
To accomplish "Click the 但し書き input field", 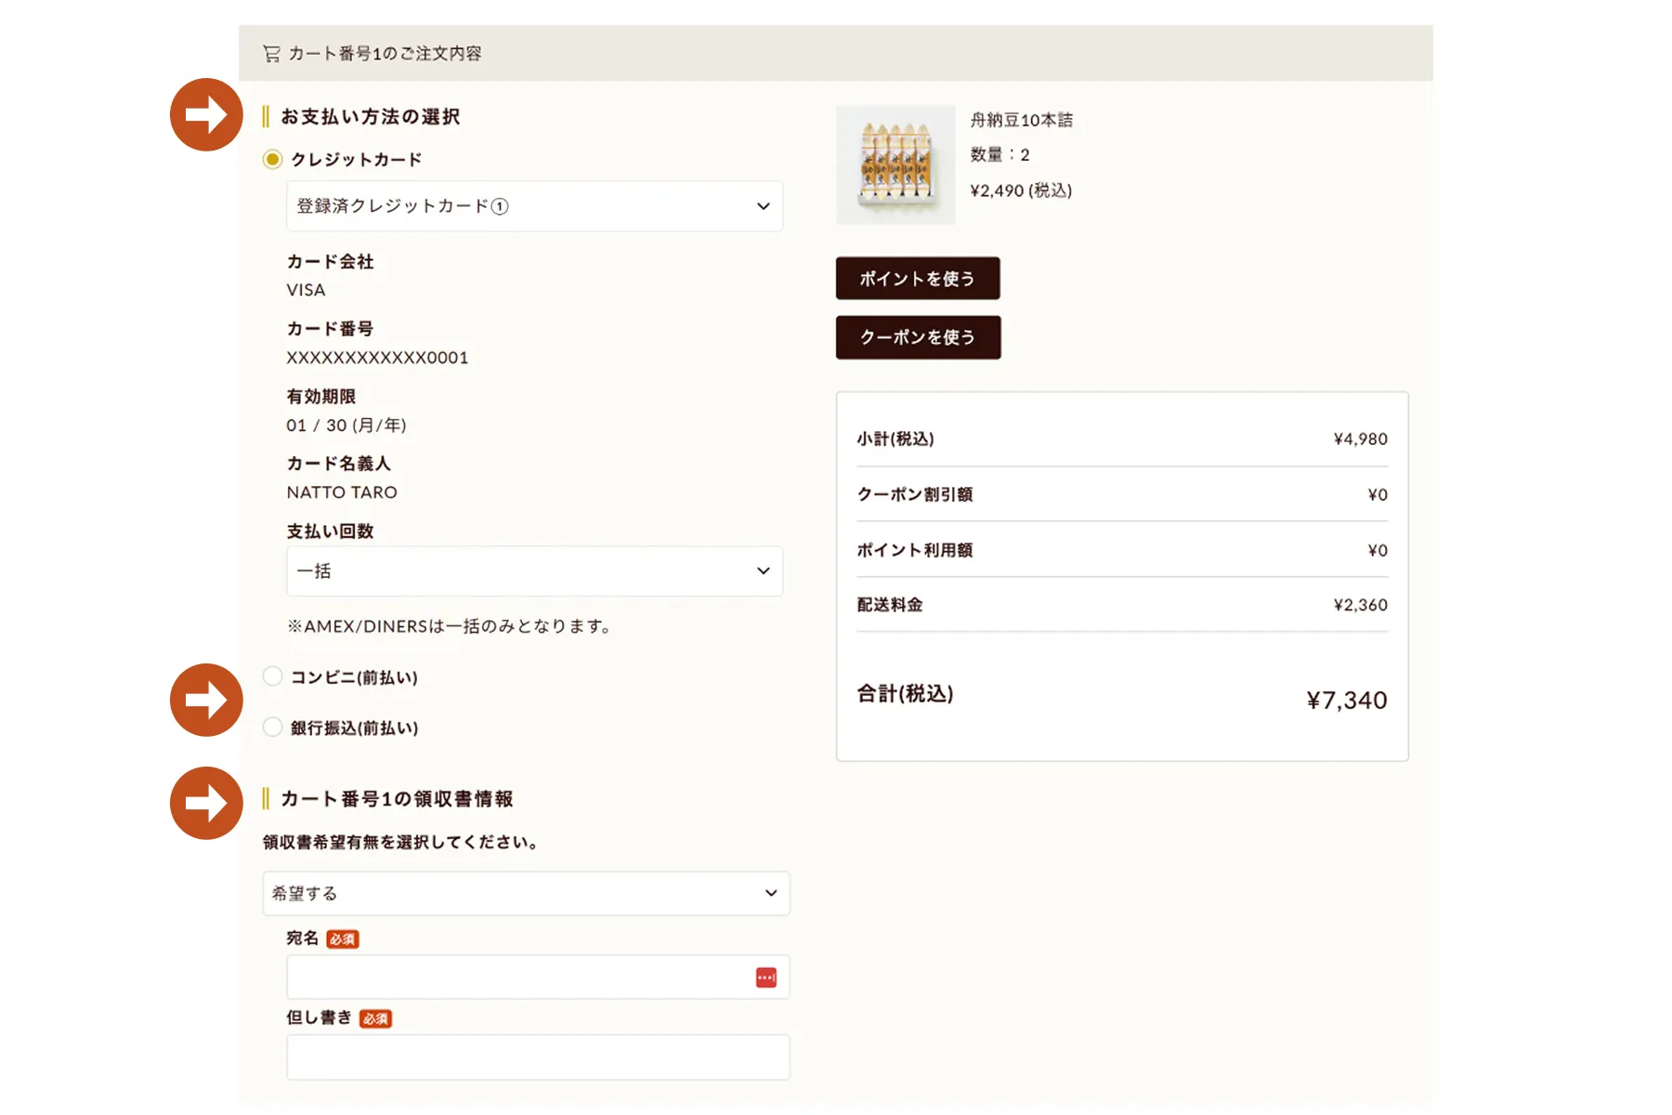I will pyautogui.click(x=539, y=1057).
